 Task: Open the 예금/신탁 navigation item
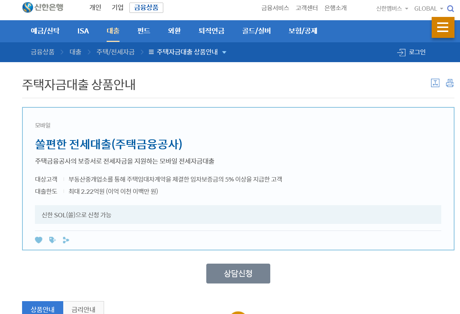point(45,31)
